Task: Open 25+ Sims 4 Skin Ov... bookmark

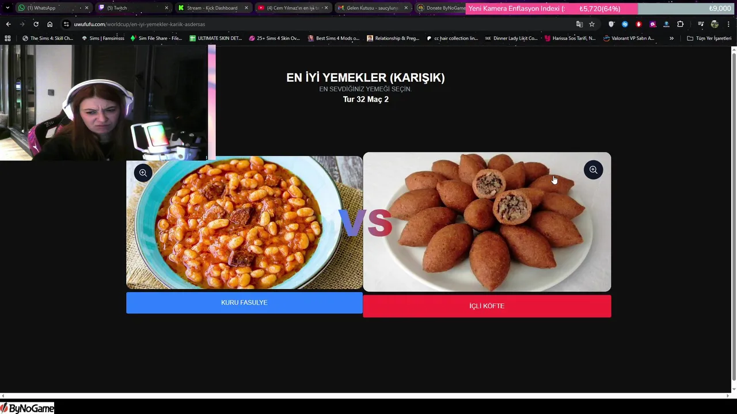Action: tap(274, 39)
